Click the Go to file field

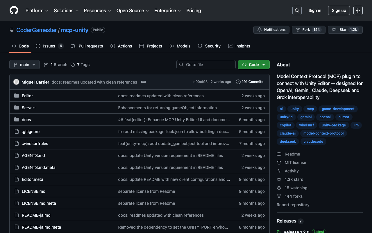206,65
